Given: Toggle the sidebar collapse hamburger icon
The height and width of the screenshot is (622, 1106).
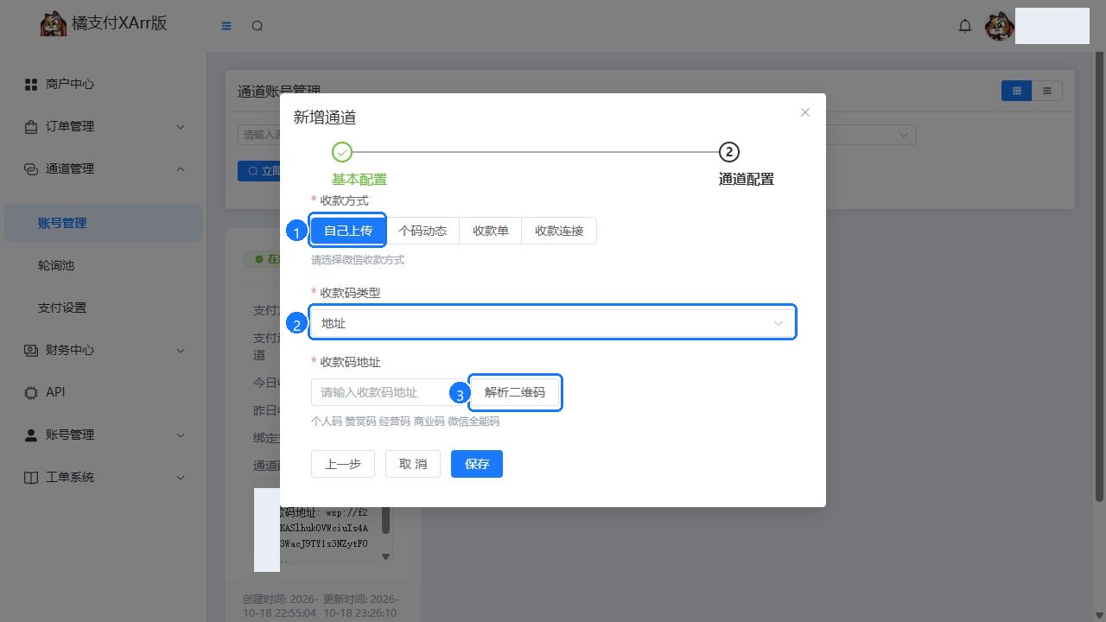Looking at the screenshot, I should click(226, 26).
